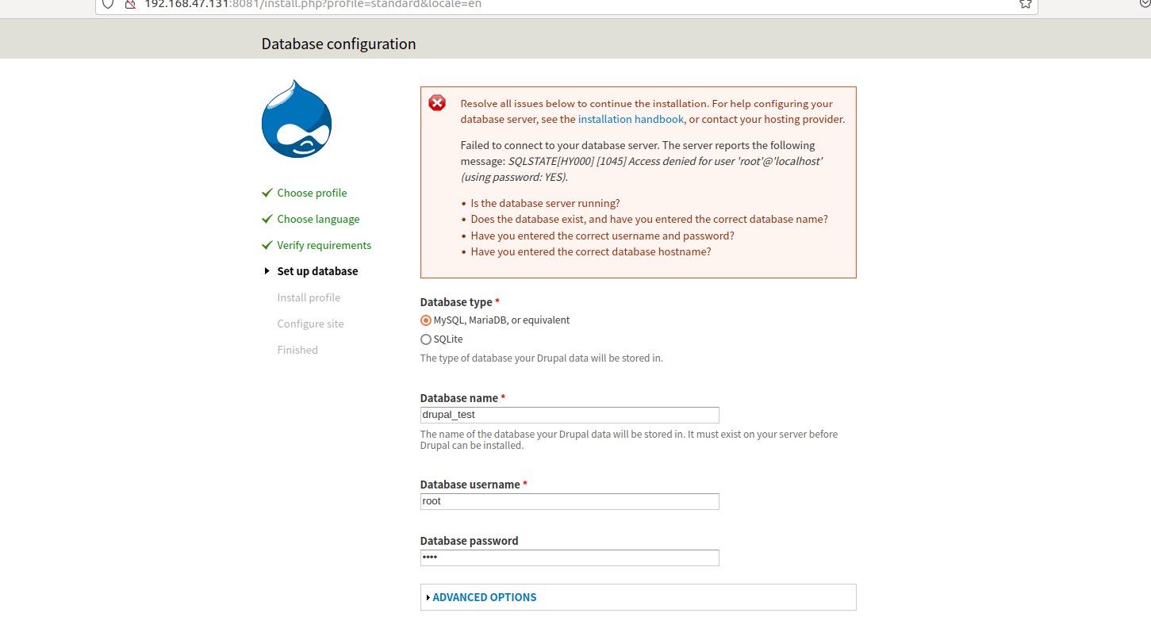Click 'Is the database server running?' bullet

(545, 203)
